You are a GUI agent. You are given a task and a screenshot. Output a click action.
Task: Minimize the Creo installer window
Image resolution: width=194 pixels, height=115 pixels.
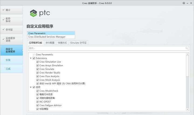click(x=188, y=3)
